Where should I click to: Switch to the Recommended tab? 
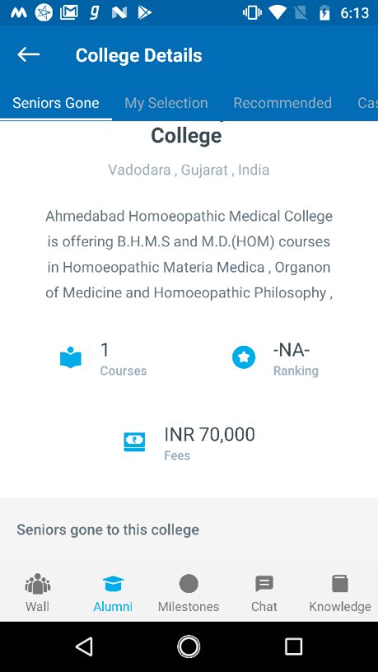pyautogui.click(x=282, y=103)
